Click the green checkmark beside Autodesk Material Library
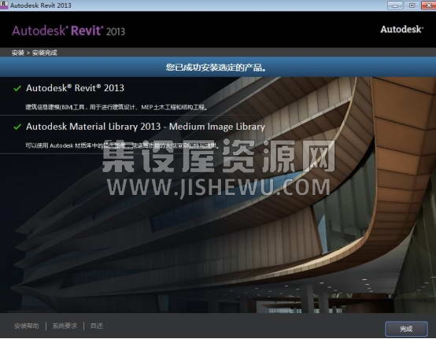 tap(17, 127)
